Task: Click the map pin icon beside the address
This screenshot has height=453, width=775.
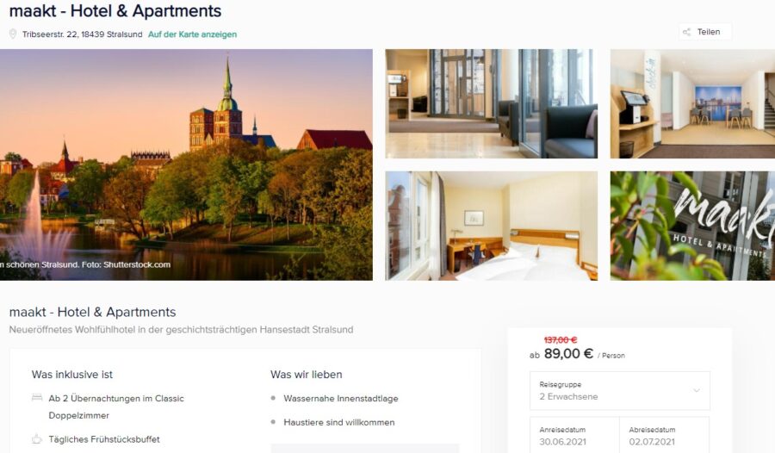Action: (x=13, y=34)
